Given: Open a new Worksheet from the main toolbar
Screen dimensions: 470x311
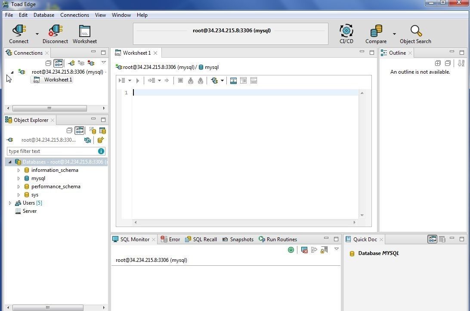Looking at the screenshot, I should point(84,34).
